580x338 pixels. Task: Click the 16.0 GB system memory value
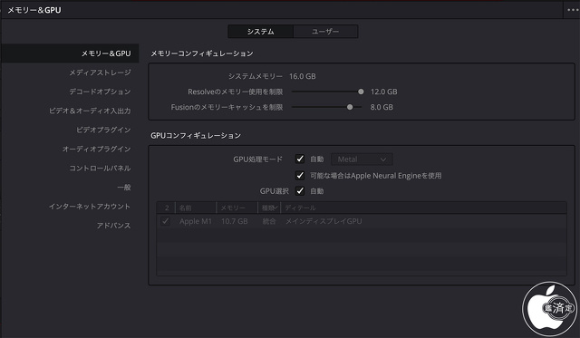[x=303, y=76]
